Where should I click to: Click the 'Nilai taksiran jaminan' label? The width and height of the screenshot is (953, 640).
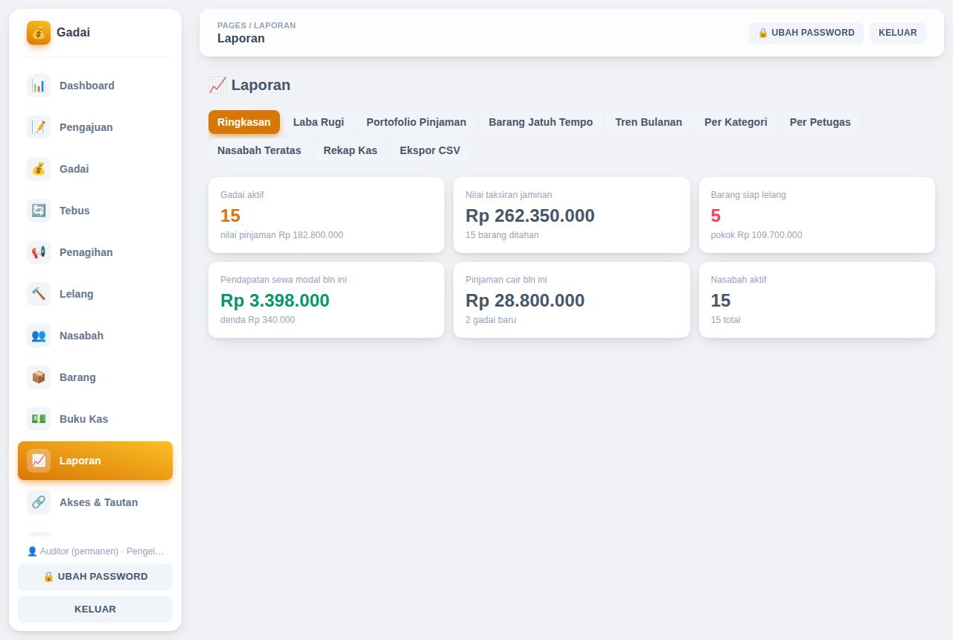(509, 195)
